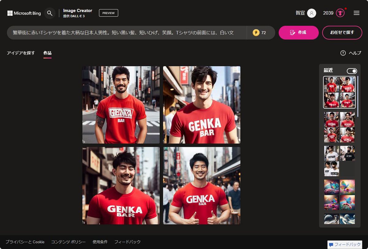Click the recent panel scrollbar
The image size is (368, 249).
(x=358, y=96)
